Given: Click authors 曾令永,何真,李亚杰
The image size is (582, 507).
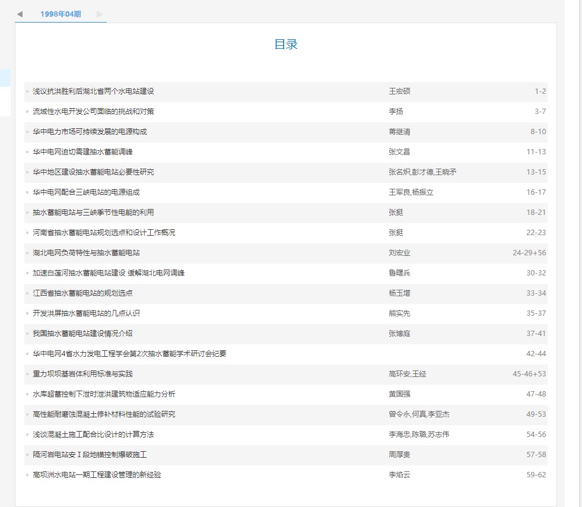Looking at the screenshot, I should [x=419, y=414].
